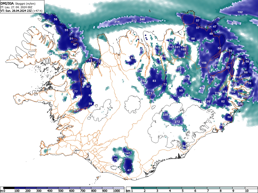
Task: Click the 101 visibility value
Action: 177,47
